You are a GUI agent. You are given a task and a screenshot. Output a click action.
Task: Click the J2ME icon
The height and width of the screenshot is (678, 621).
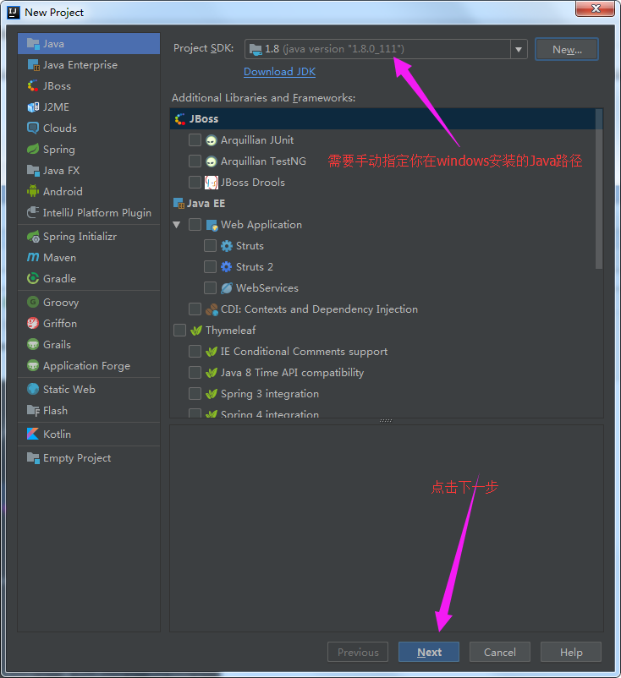pyautogui.click(x=33, y=107)
